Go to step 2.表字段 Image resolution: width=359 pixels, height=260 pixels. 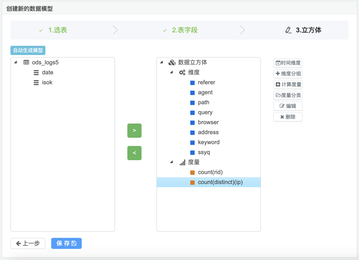(184, 30)
